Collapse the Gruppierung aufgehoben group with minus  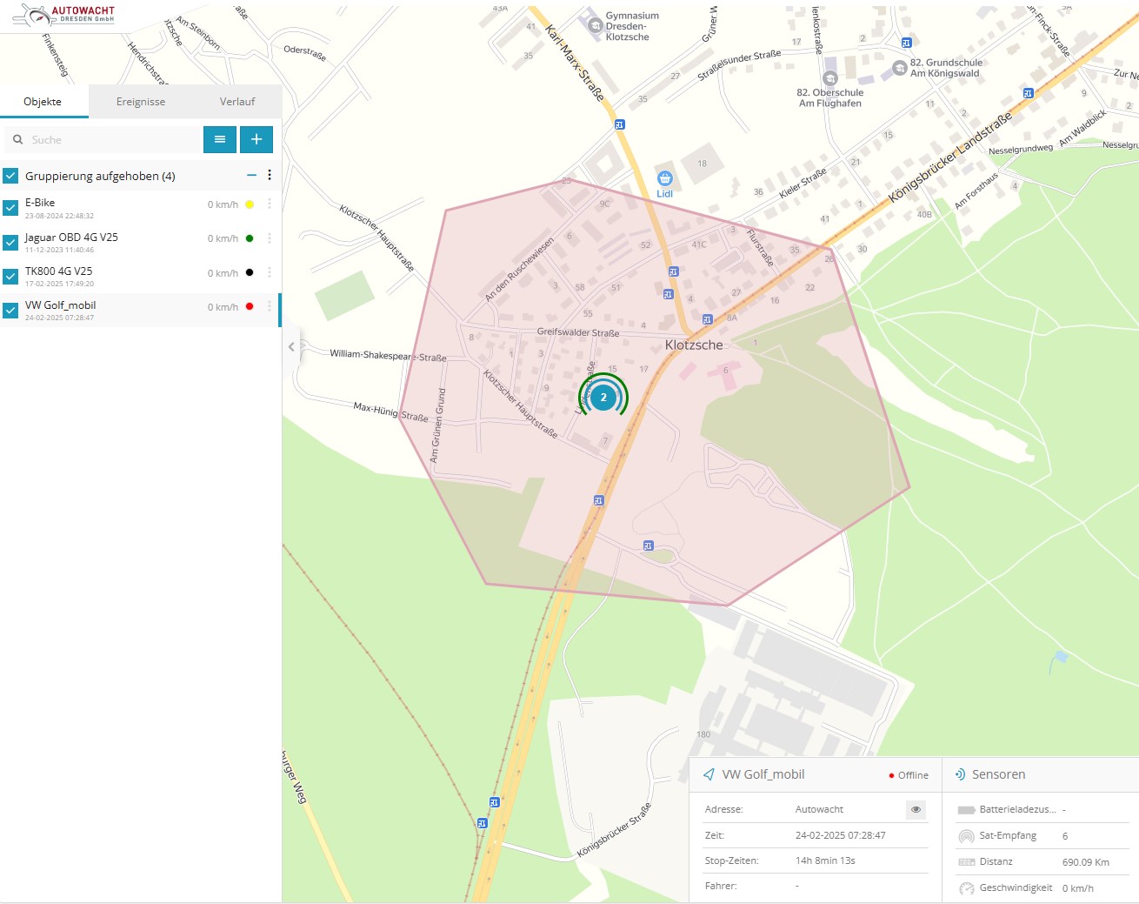click(x=251, y=176)
